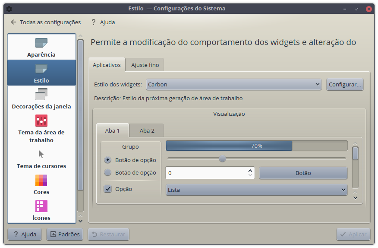Open Tema da área de trabalho icon
This screenshot has width=378, height=248.
click(x=41, y=120)
